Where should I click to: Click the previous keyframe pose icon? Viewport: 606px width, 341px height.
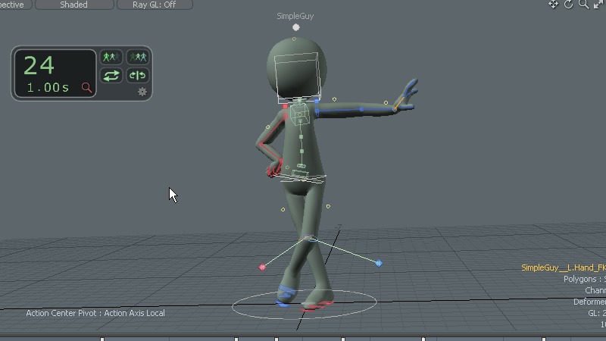click(111, 58)
